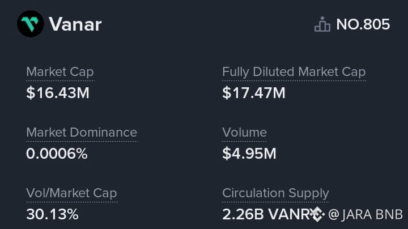Click the Vanar logo icon
This screenshot has width=408, height=229.
click(x=30, y=24)
